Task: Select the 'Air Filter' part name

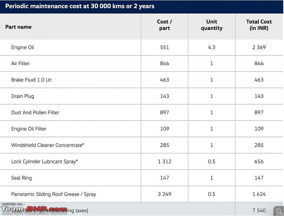Action: 20,64
